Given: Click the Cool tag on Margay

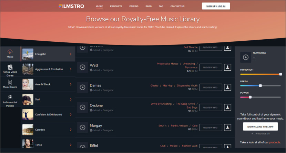Looking at the screenshot, I should coord(195,126).
